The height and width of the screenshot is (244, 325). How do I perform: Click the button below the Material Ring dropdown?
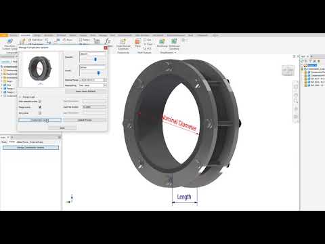(x=85, y=91)
